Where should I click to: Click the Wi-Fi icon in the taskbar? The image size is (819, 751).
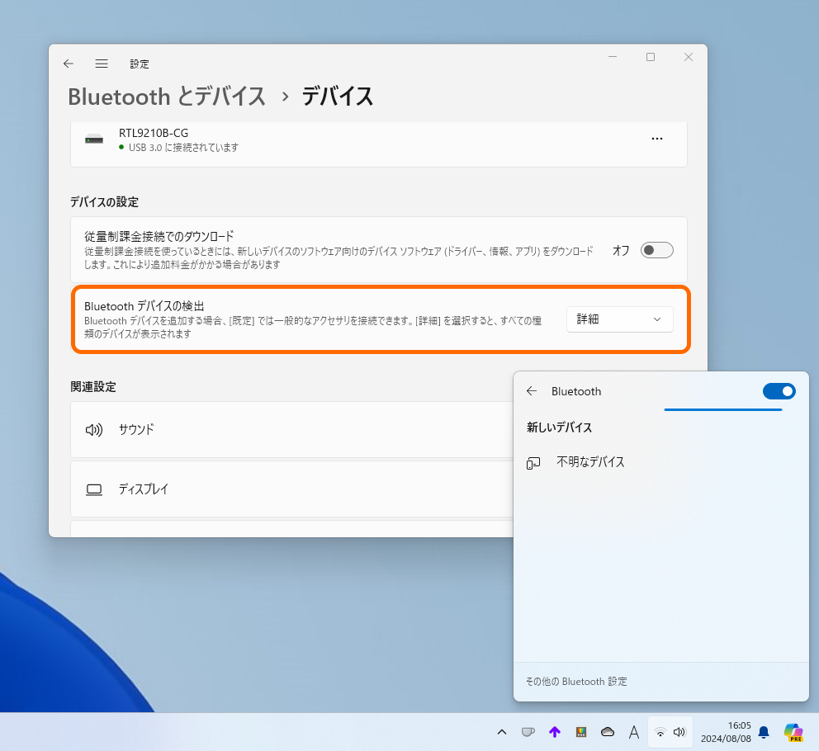pyautogui.click(x=659, y=732)
